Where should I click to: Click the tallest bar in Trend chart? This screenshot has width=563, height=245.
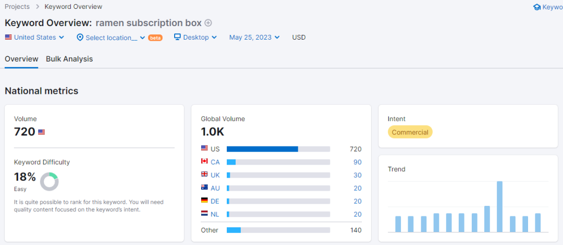point(499,206)
